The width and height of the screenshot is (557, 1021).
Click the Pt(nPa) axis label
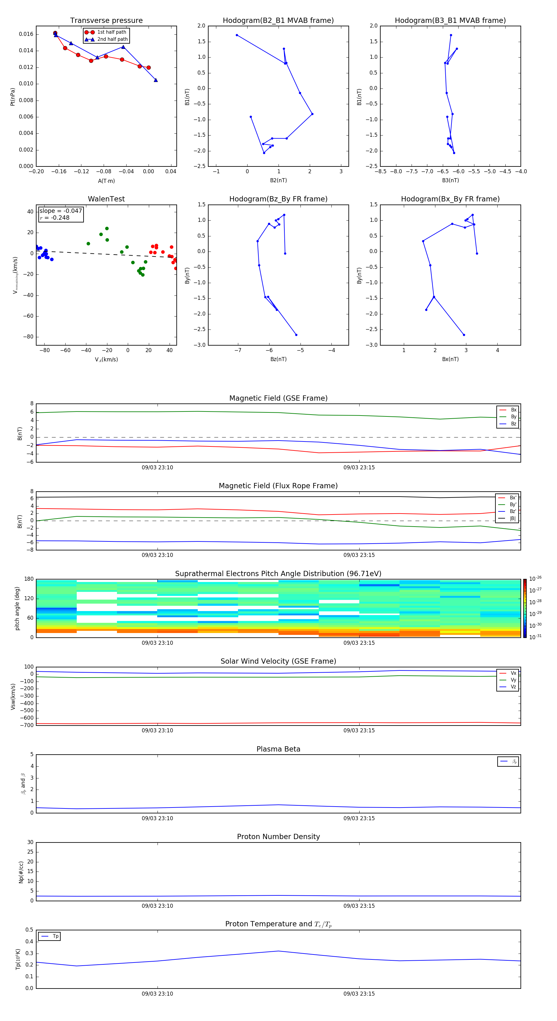pyautogui.click(x=13, y=97)
